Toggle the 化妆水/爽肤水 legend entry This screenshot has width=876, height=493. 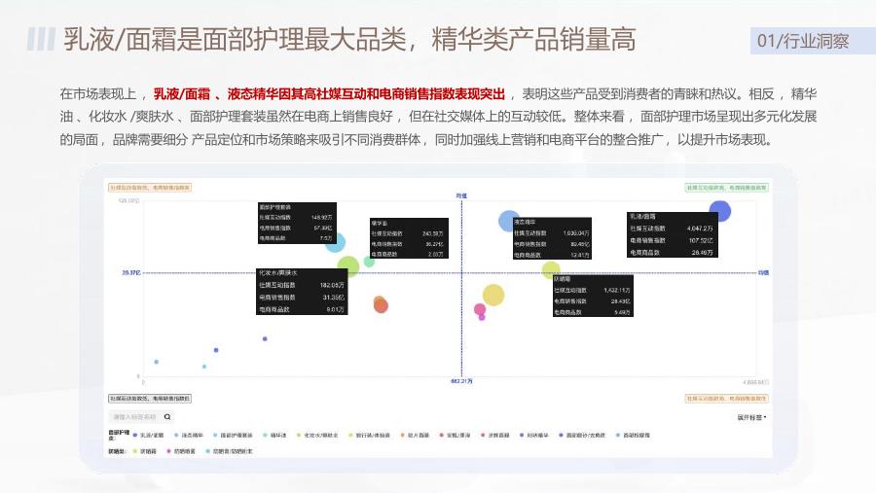tap(317, 435)
